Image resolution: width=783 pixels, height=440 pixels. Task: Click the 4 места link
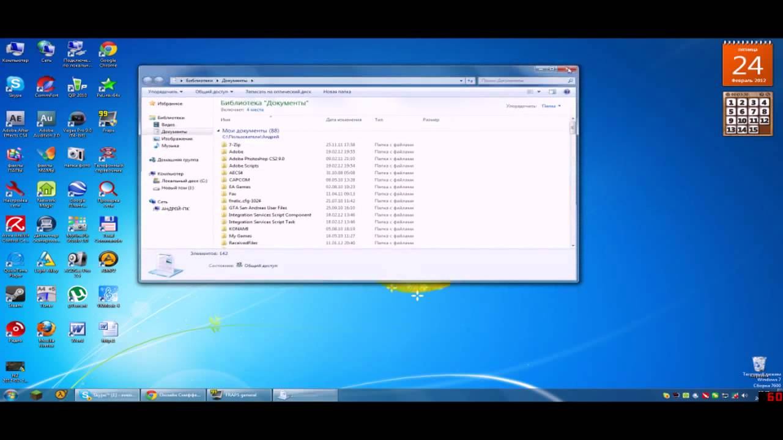click(x=255, y=110)
